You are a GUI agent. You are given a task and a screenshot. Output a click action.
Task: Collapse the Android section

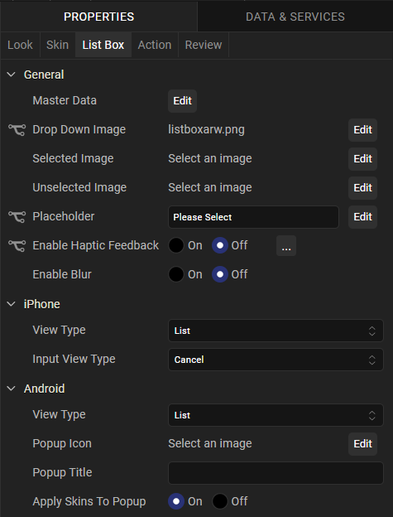click(x=12, y=389)
